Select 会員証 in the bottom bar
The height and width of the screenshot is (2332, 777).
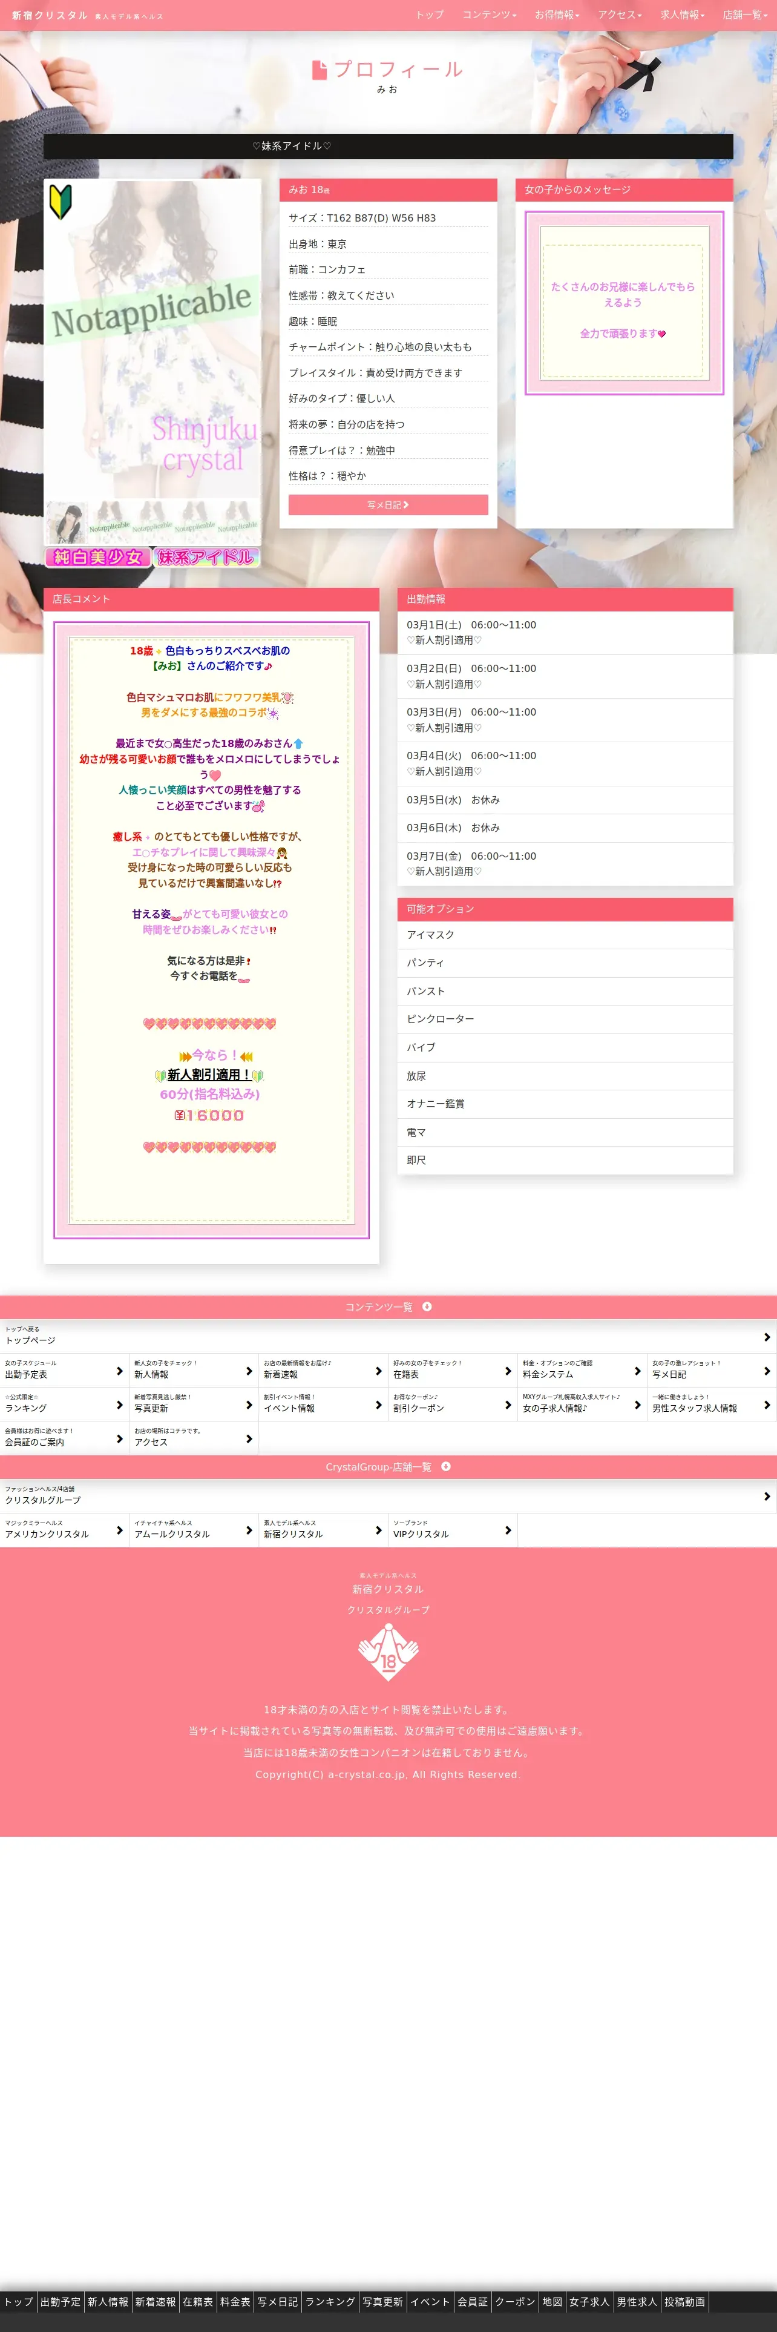click(x=472, y=2301)
